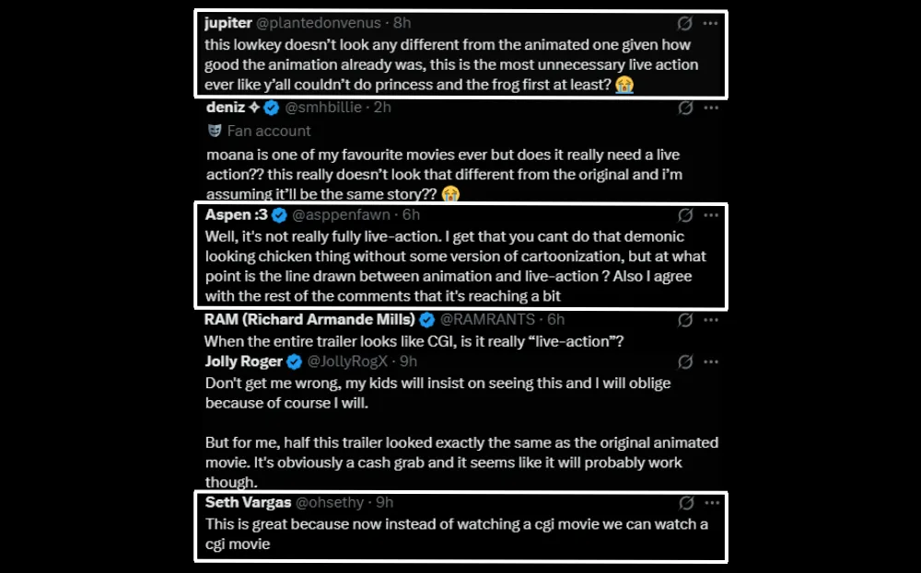Expand more options on RAM's tweet
This screenshot has width=921, height=573.
[x=710, y=320]
